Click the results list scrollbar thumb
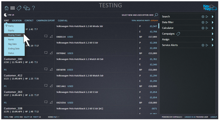The width and height of the screenshot is (219, 120). (159, 26)
